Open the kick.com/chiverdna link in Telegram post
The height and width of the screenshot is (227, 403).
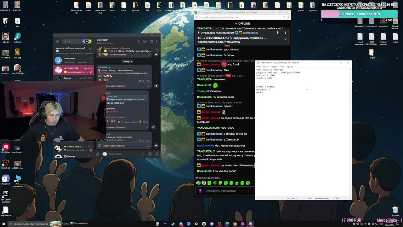pyautogui.click(x=111, y=73)
